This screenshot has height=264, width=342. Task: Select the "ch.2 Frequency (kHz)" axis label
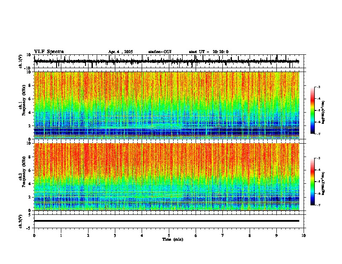(22, 172)
